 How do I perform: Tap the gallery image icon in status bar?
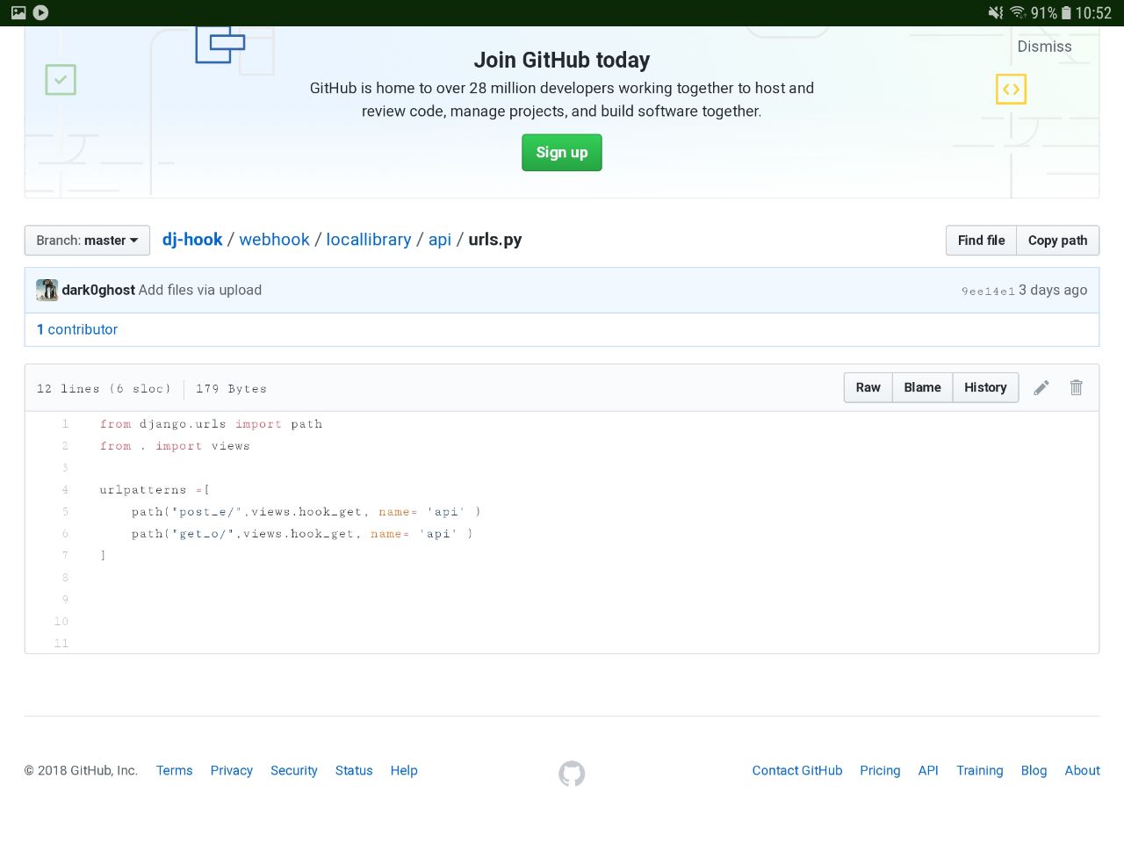pos(18,12)
